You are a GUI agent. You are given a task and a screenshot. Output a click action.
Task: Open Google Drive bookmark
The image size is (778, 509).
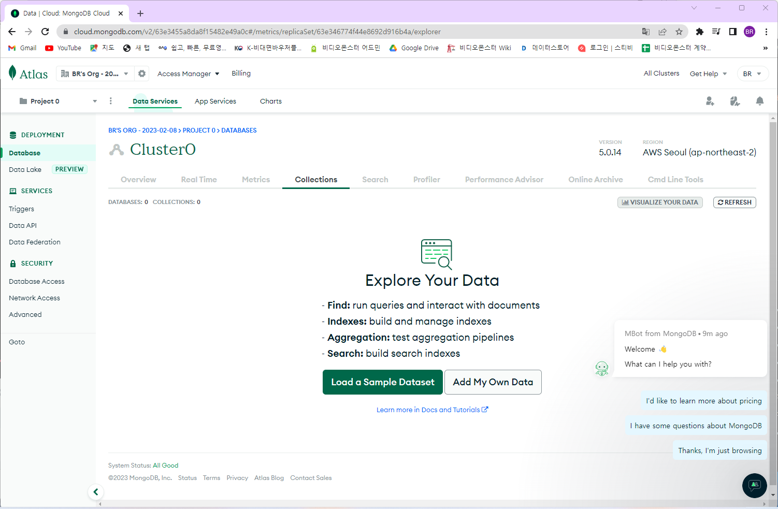point(414,48)
